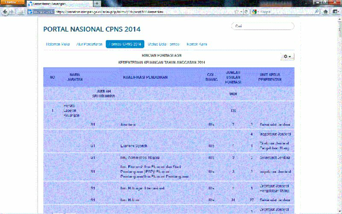Click the Ilmu Administrasi Negara cell

pyautogui.click(x=140, y=158)
